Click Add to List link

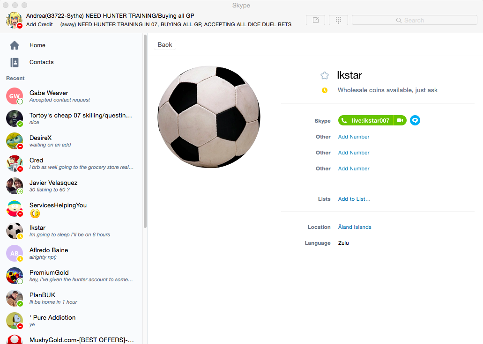354,199
